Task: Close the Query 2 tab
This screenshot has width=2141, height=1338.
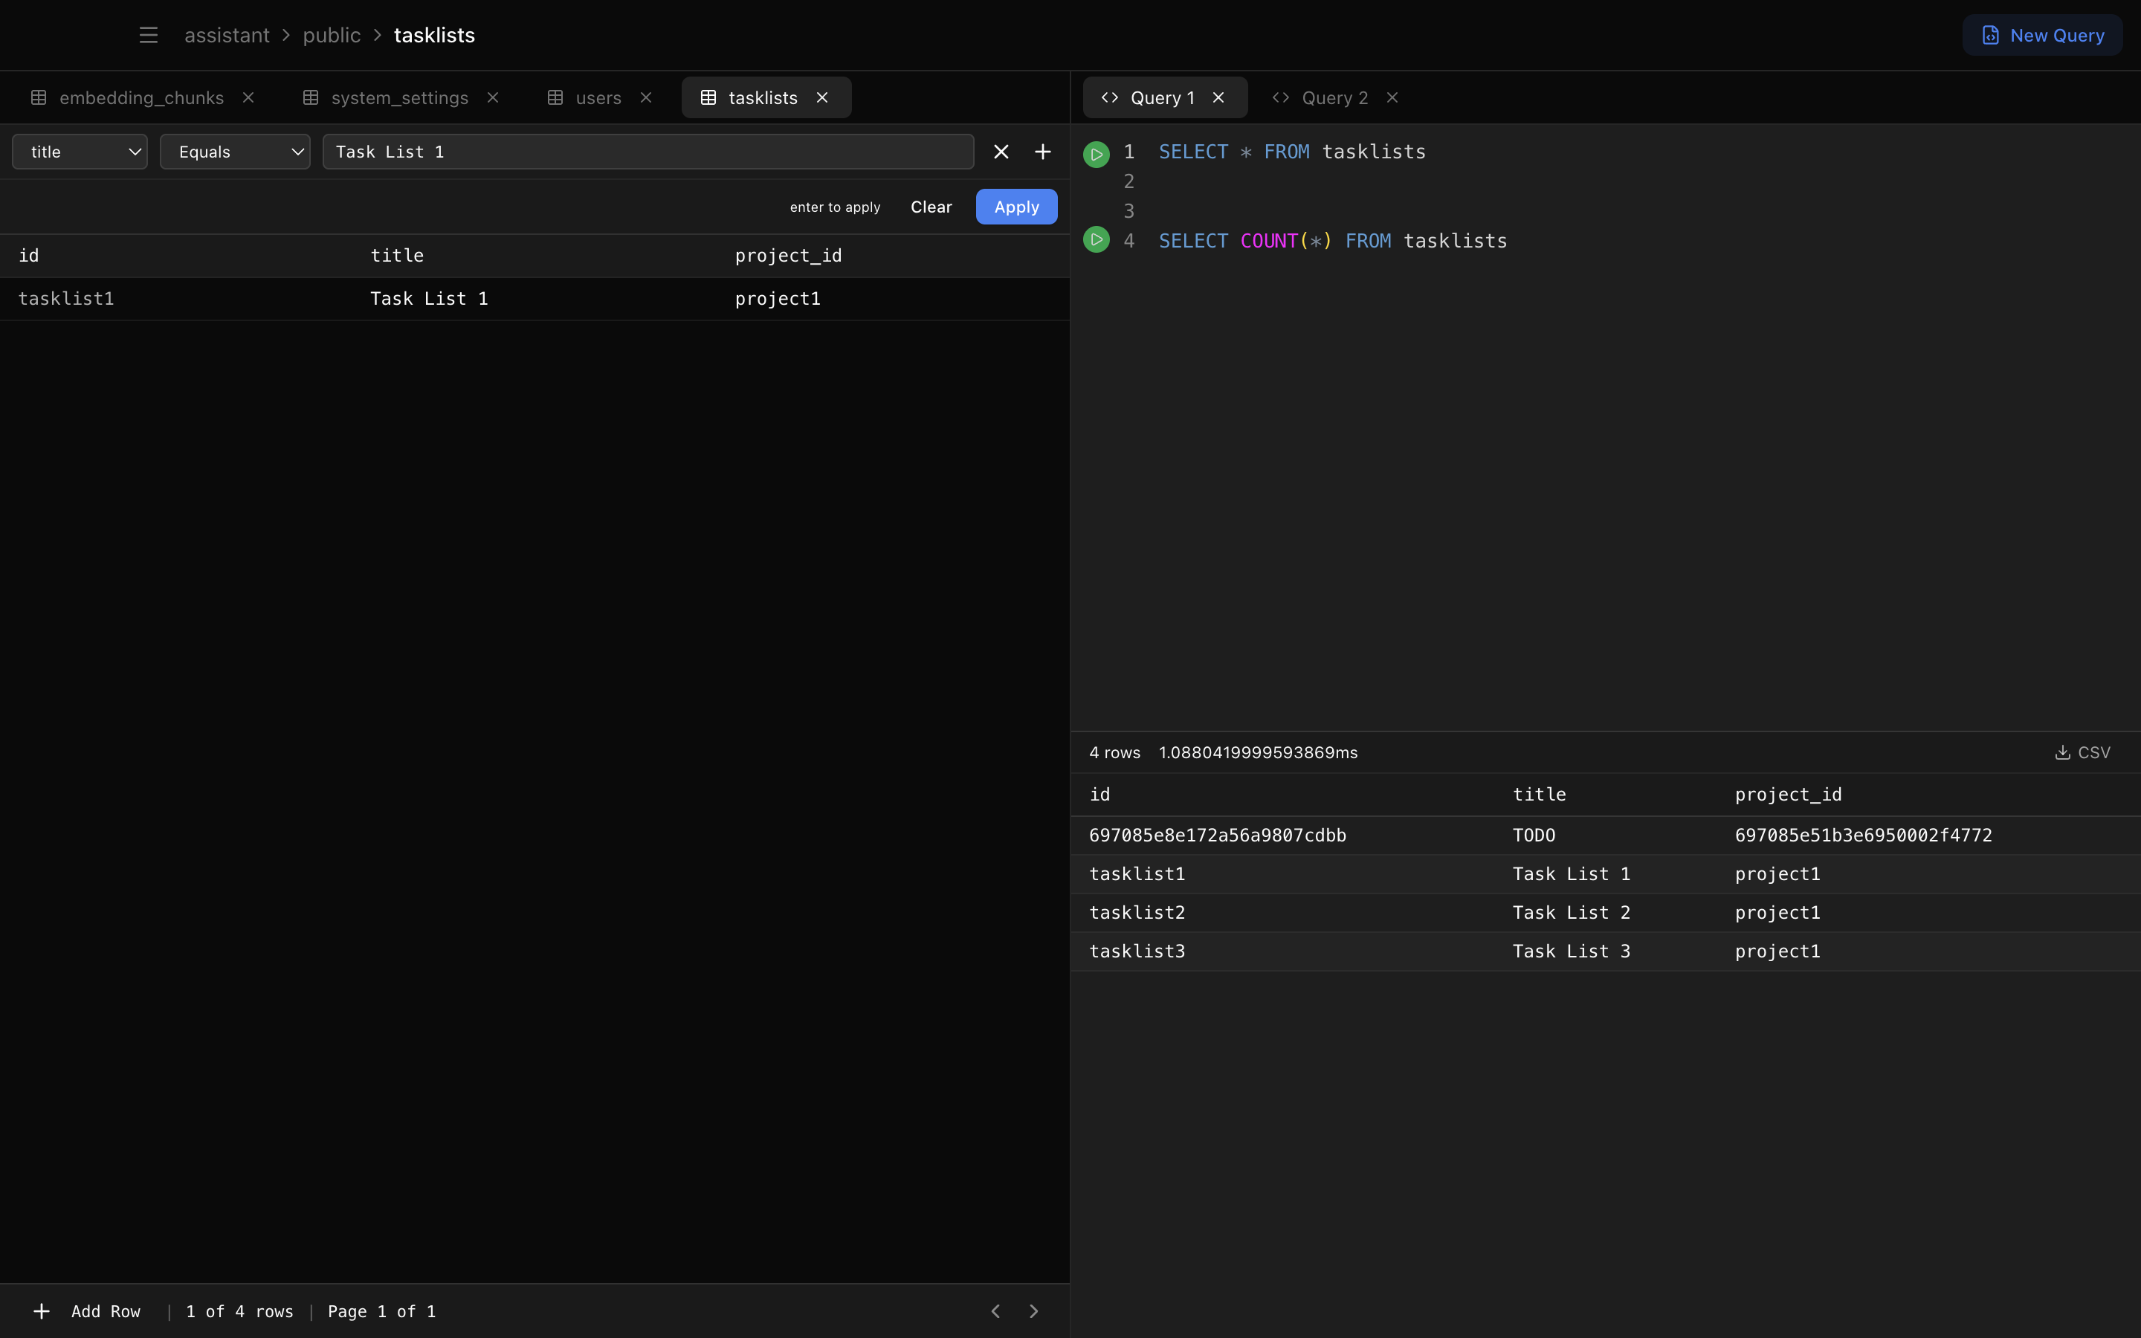Action: (1392, 97)
